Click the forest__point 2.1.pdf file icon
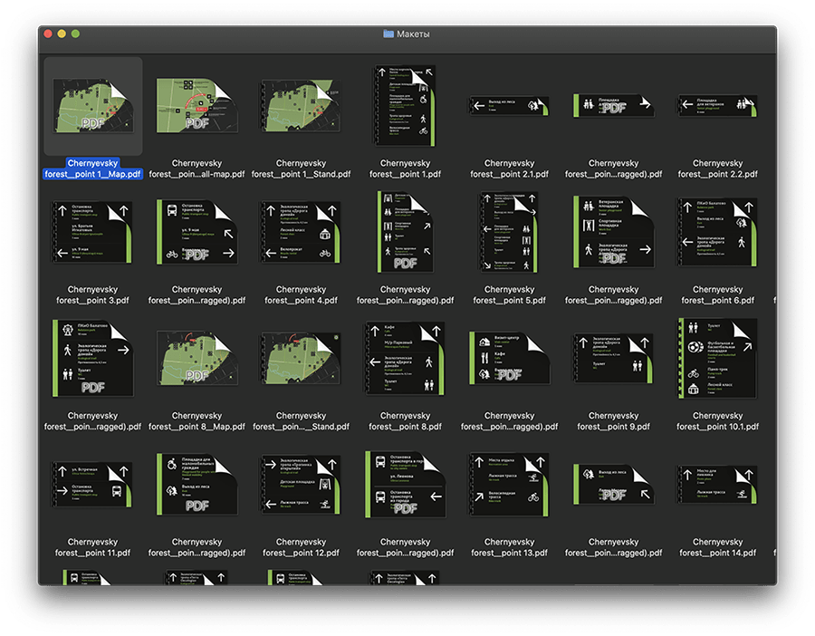Image resolution: width=815 pixels, height=636 pixels. pos(509,106)
